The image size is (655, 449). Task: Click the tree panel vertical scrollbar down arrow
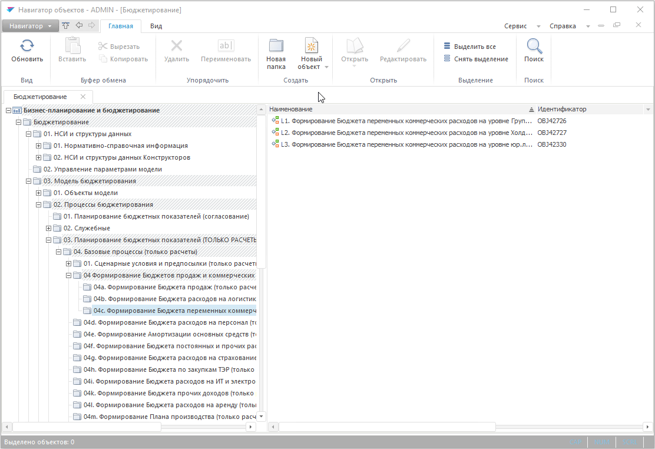[x=262, y=416]
